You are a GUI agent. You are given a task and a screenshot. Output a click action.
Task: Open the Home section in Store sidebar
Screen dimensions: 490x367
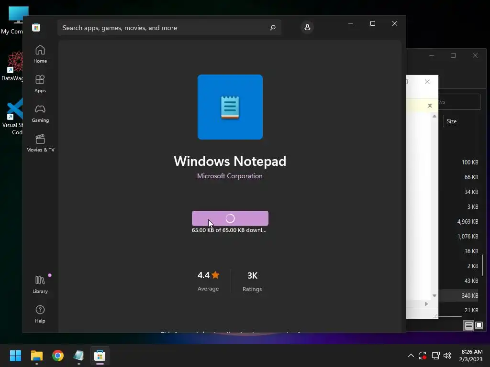[40, 54]
